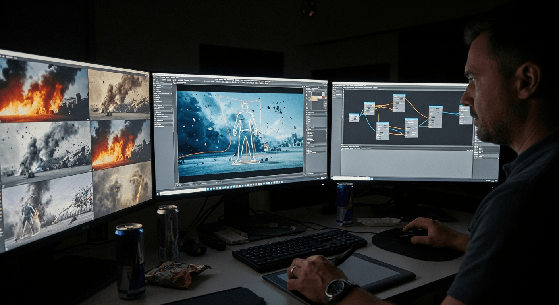This screenshot has height=305, width=559.
Task: Click the white human outline in the center viewport
Action: tap(245, 133)
